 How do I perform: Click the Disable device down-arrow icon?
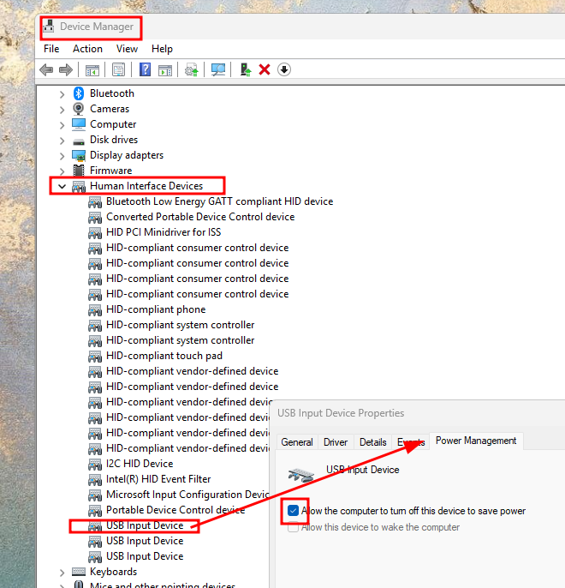(284, 69)
